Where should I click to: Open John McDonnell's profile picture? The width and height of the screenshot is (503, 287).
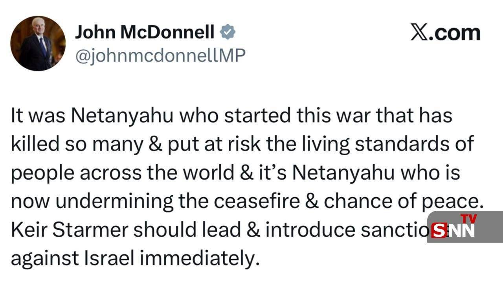pos(38,44)
